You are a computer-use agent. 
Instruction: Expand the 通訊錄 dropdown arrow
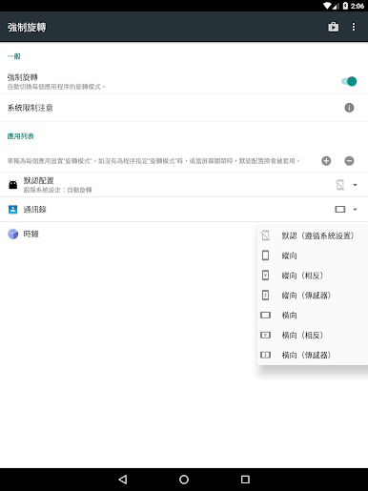tap(355, 209)
